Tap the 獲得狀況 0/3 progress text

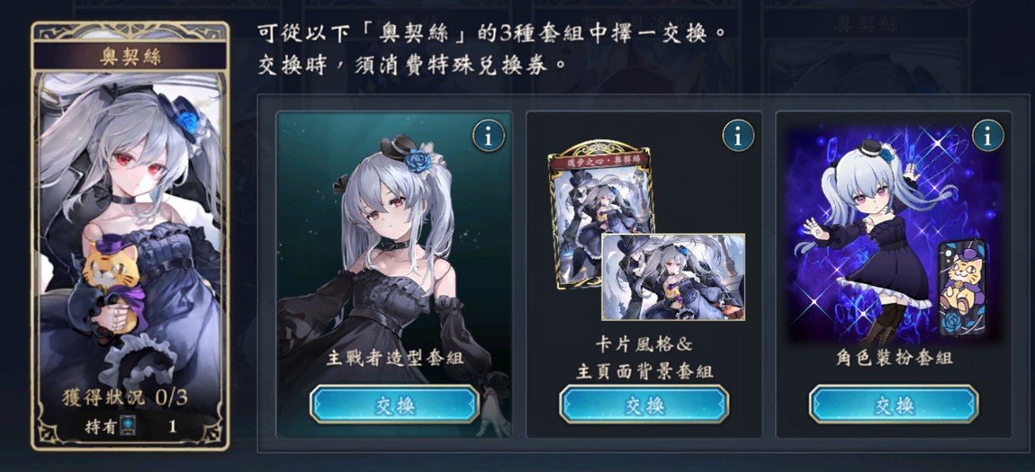[124, 396]
